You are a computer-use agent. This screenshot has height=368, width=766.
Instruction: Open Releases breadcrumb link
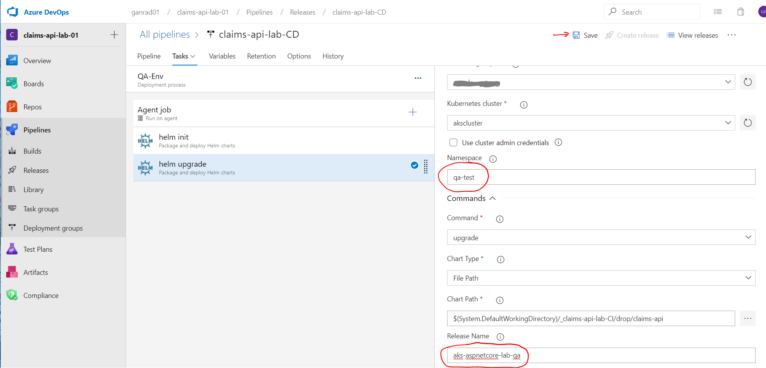[303, 12]
